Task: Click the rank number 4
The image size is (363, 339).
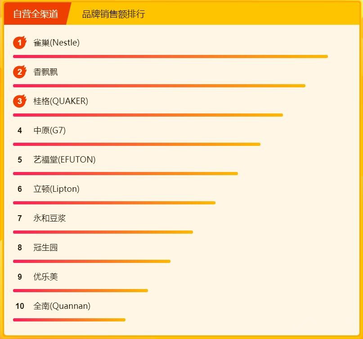Action: pyautogui.click(x=20, y=131)
